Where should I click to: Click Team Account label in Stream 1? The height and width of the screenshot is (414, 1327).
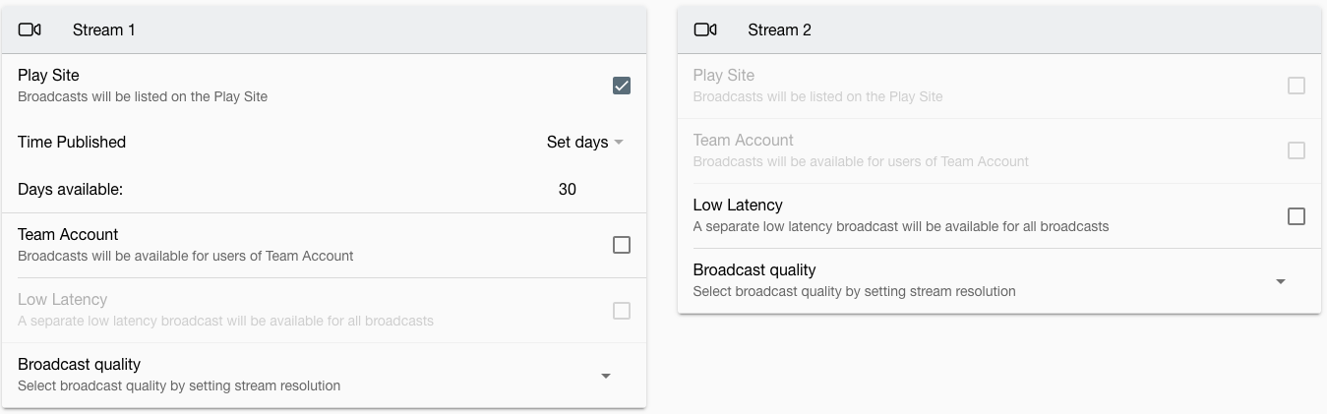[x=68, y=234]
